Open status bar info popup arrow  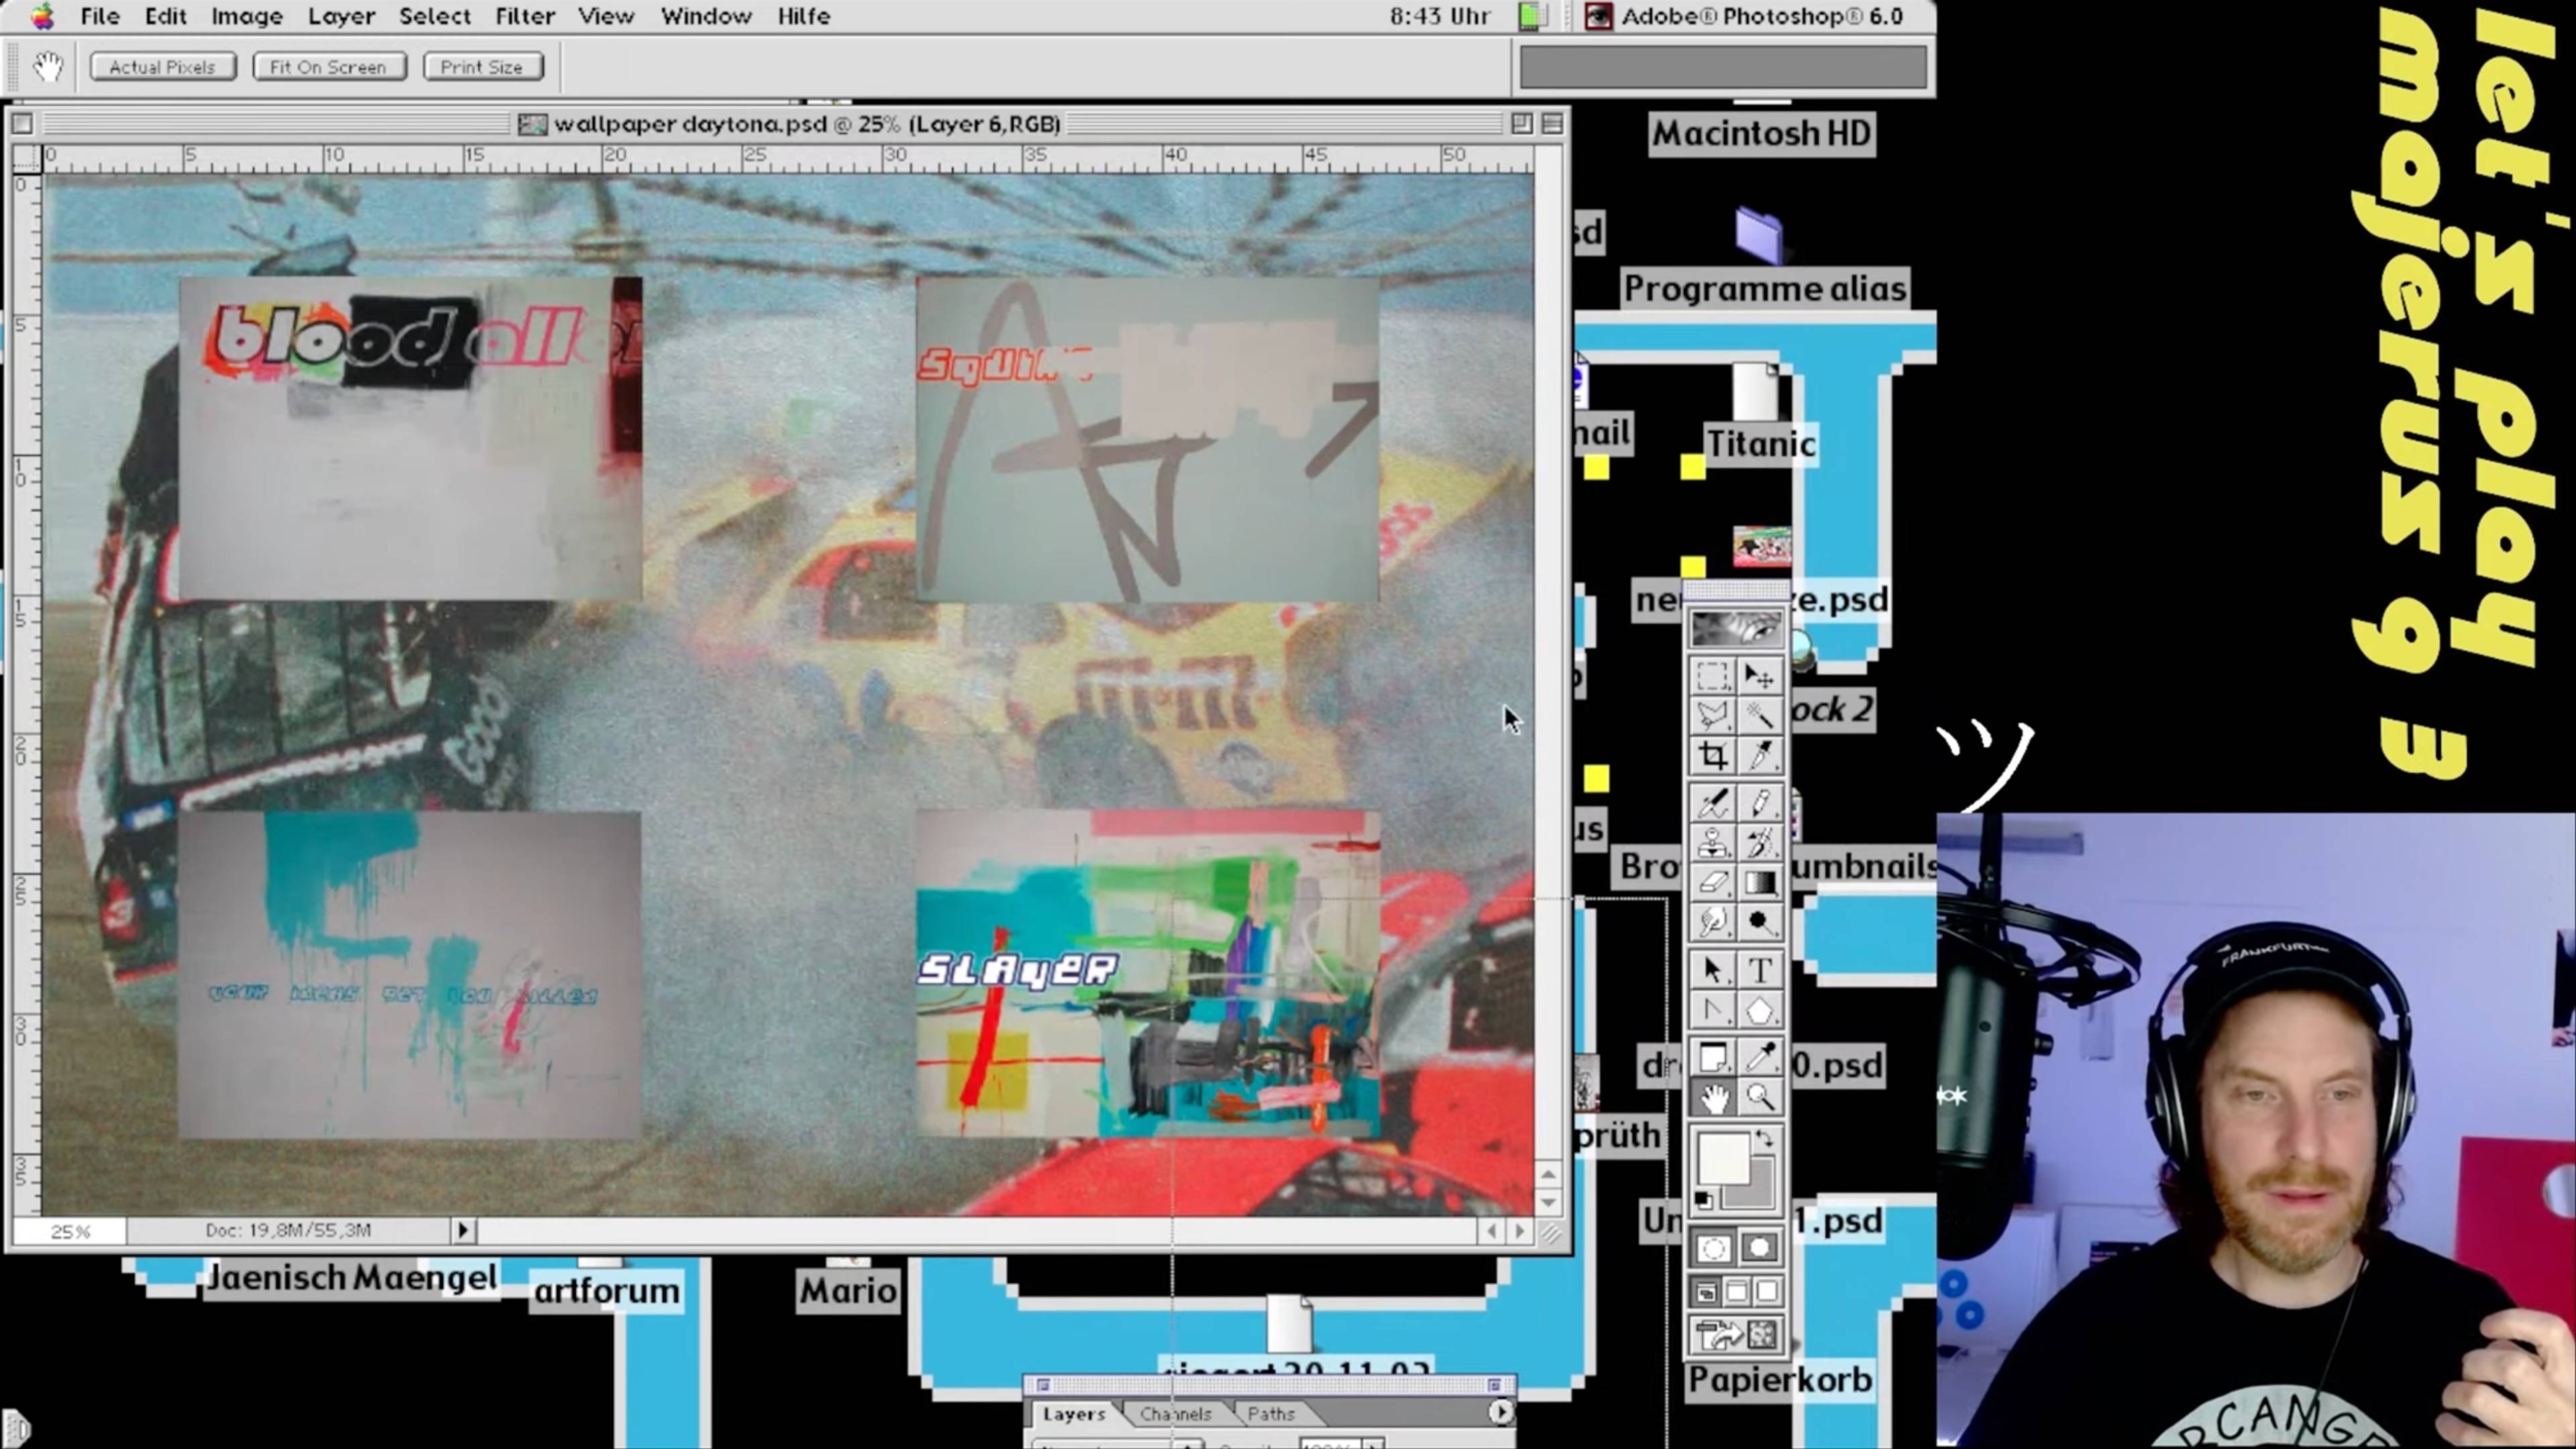pos(462,1230)
